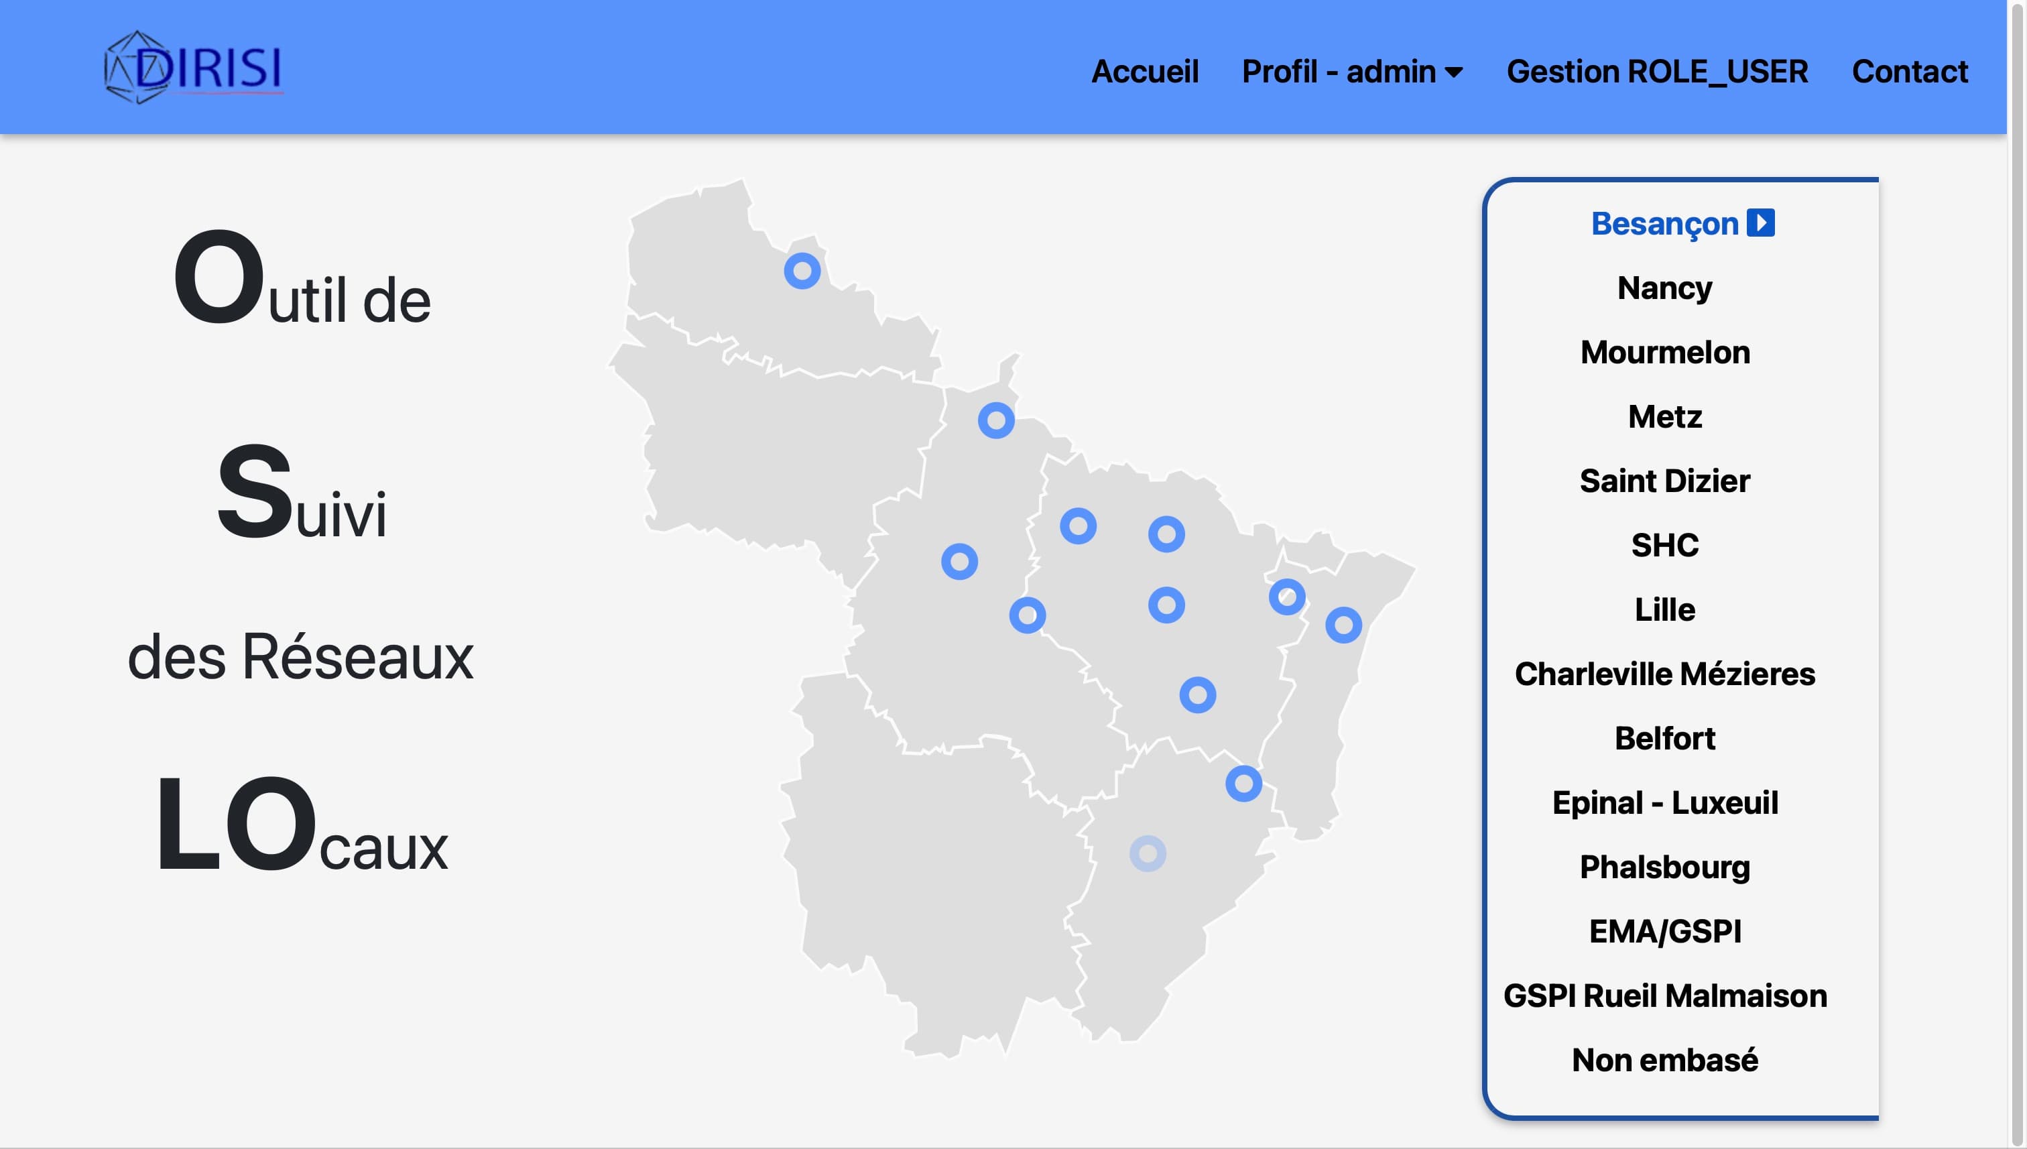Click the arrow icon next to Besançon
The width and height of the screenshot is (2027, 1149).
pos(1760,223)
